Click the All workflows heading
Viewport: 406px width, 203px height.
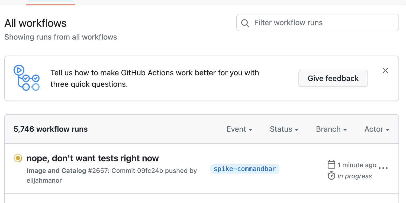point(36,23)
